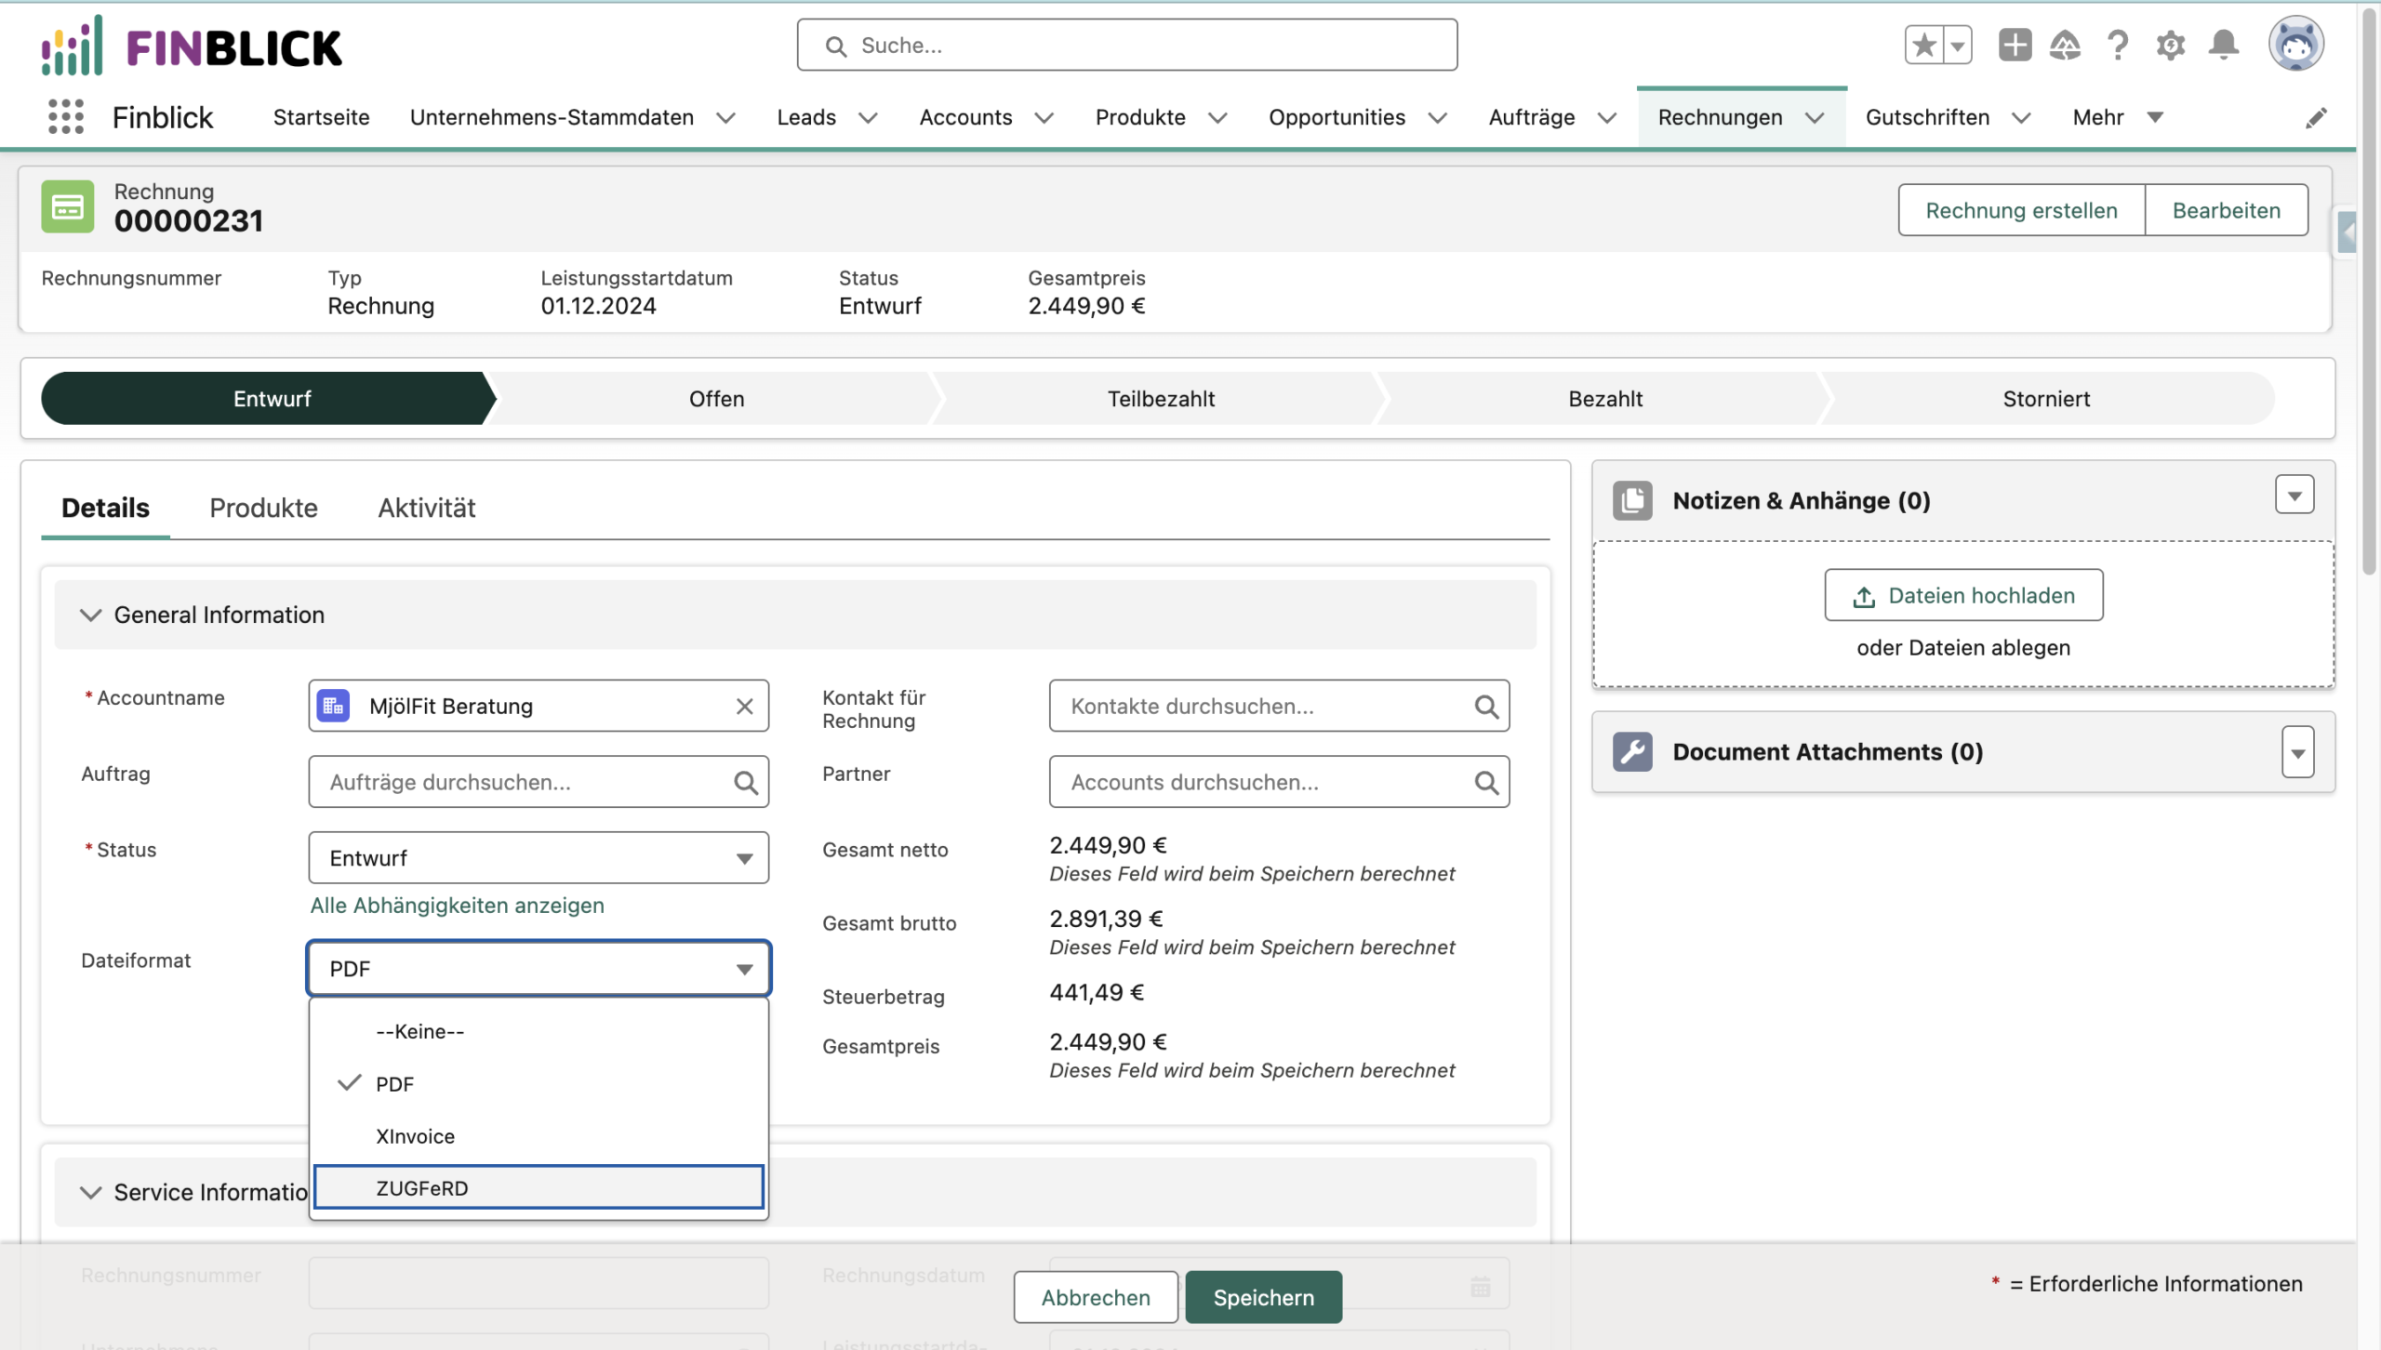
Task: Click the page vertical scrollbar
Action: [x=2370, y=290]
